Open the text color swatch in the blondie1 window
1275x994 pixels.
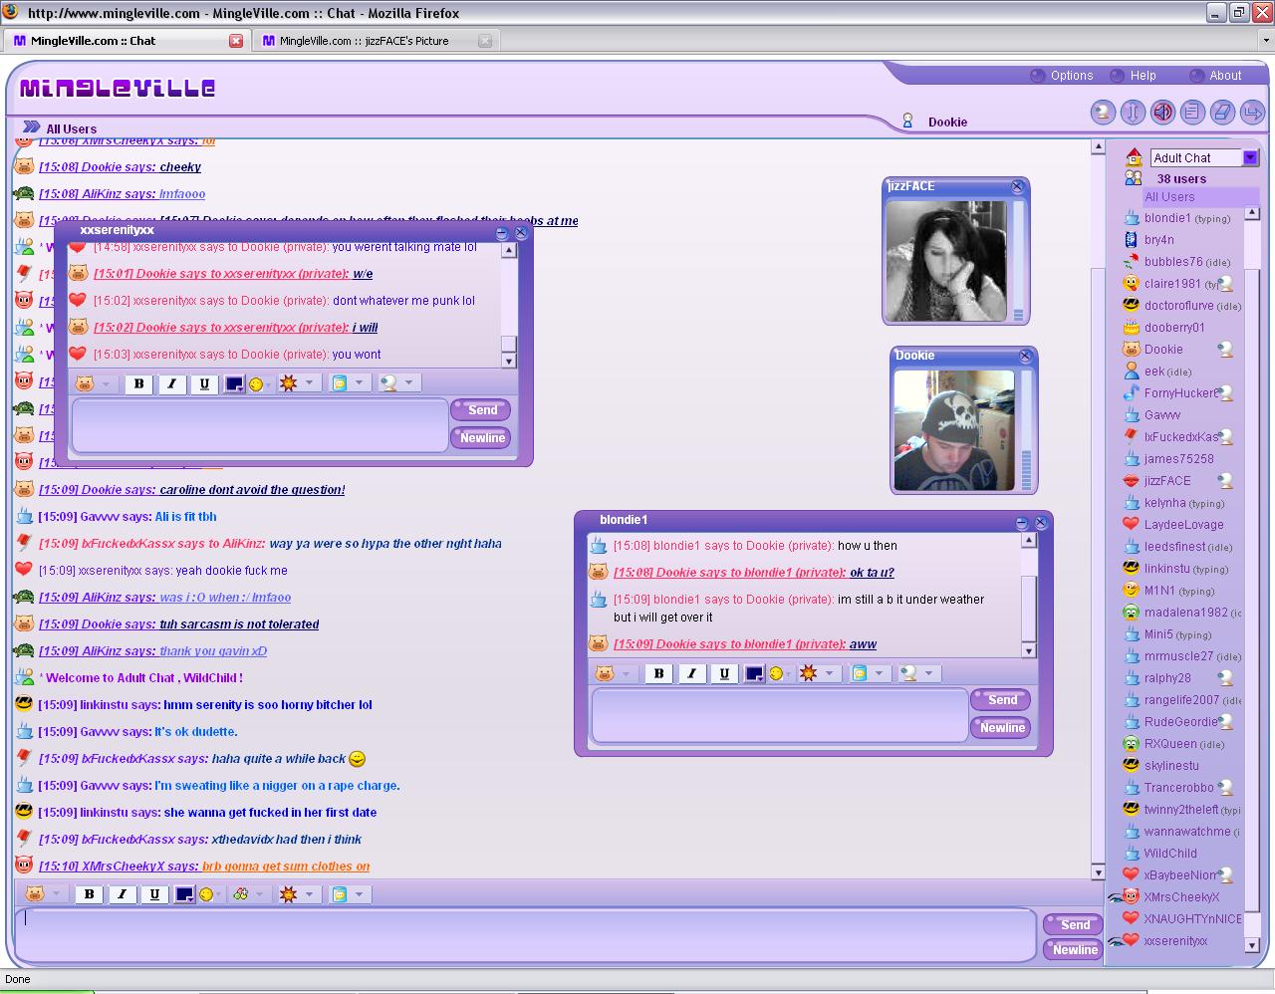click(754, 673)
